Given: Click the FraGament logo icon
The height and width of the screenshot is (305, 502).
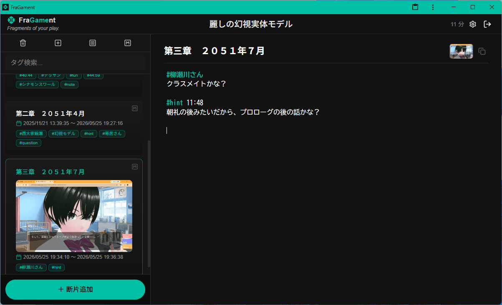Looking at the screenshot, I should [x=11, y=20].
